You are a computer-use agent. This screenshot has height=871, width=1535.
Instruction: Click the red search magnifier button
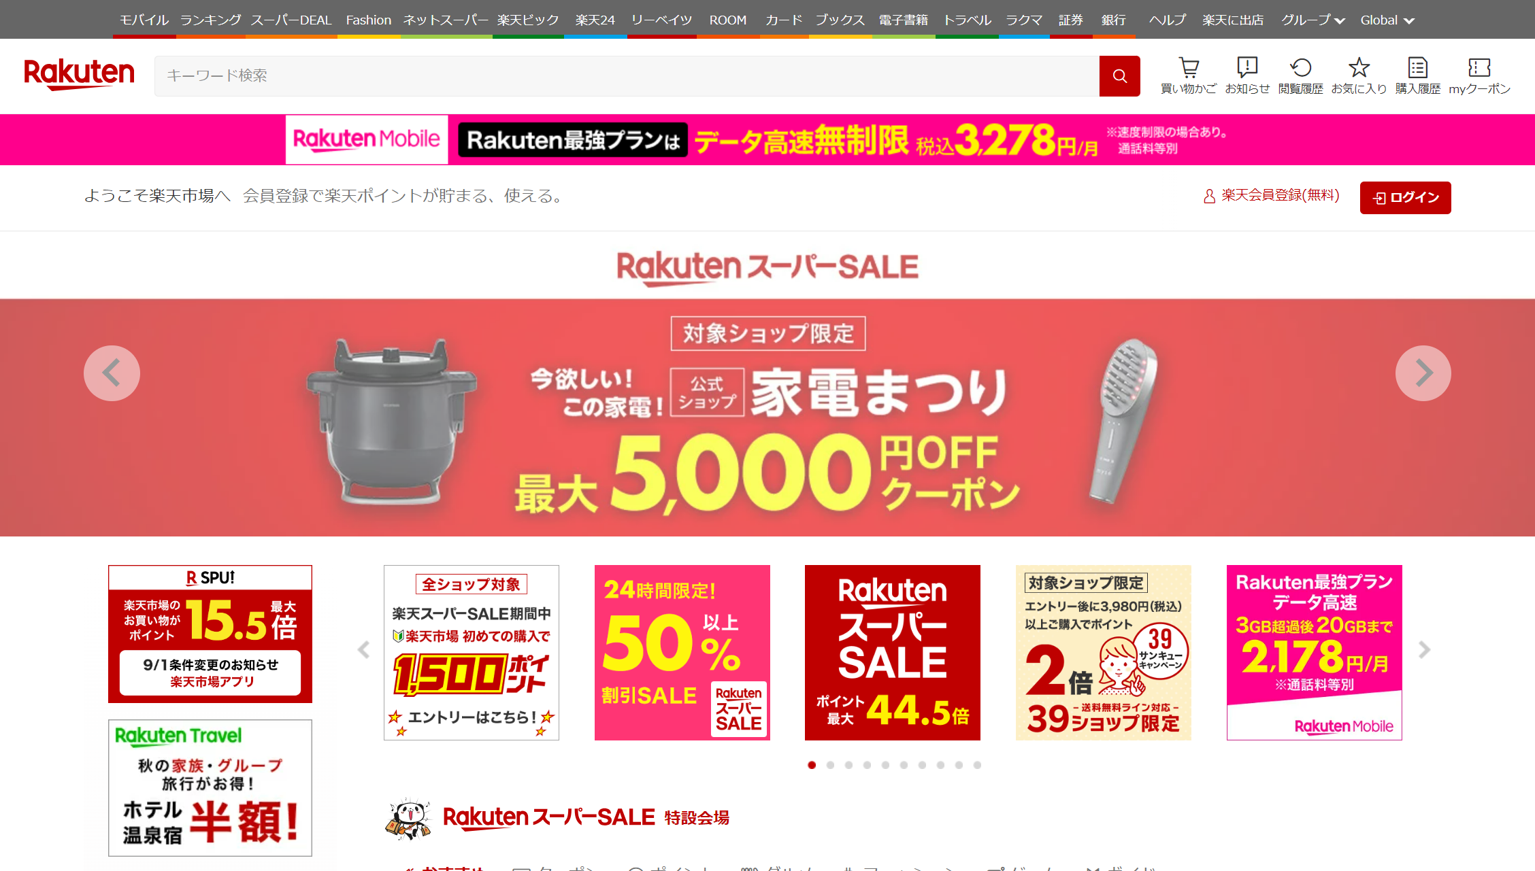click(x=1119, y=76)
